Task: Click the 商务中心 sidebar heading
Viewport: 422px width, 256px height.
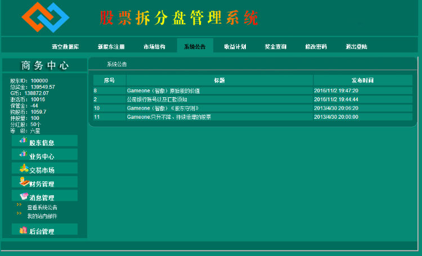Action: point(44,65)
